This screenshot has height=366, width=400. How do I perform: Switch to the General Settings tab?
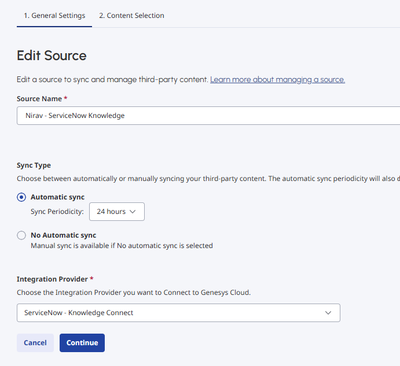pos(54,16)
